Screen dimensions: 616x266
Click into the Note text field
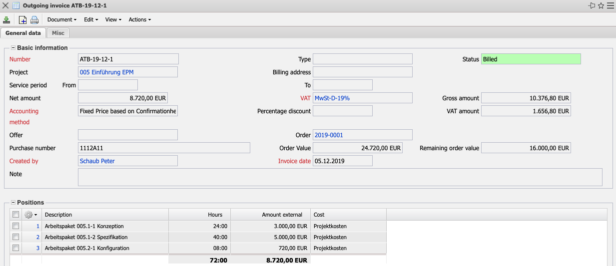(340, 177)
